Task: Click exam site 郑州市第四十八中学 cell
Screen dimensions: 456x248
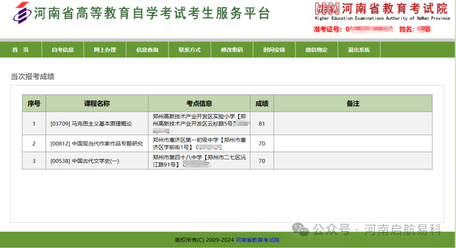Action: coord(199,161)
